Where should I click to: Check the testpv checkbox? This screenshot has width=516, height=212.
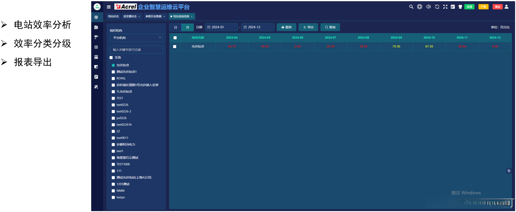pos(113,197)
